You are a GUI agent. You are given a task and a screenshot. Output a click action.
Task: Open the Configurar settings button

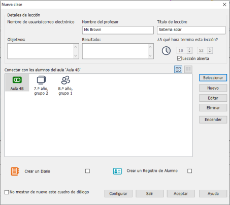pos(118,193)
